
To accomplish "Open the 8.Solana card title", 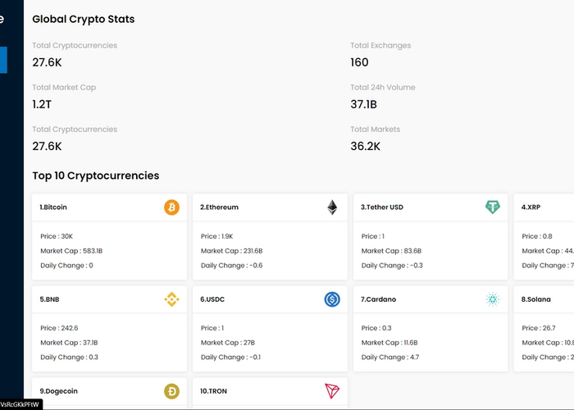I will point(536,299).
